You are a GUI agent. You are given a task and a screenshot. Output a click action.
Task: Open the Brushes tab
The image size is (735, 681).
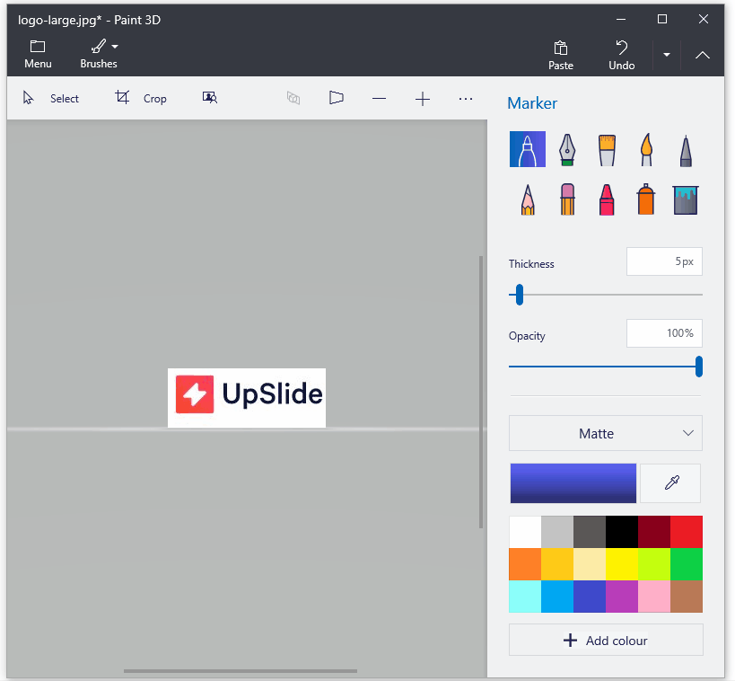point(99,55)
